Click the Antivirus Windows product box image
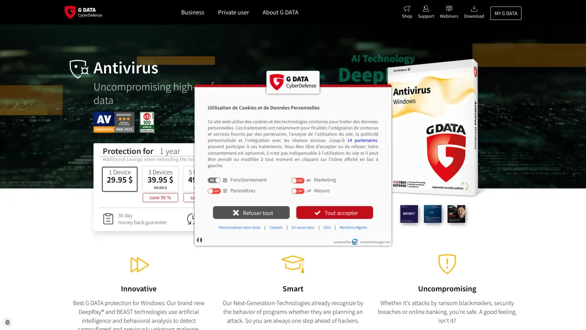Image resolution: width=586 pixels, height=330 pixels. tap(433, 128)
